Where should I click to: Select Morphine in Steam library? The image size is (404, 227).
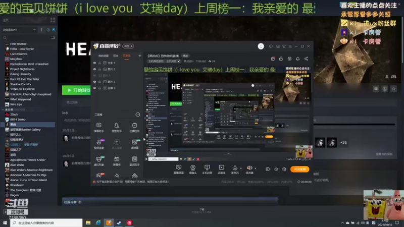[16, 59]
